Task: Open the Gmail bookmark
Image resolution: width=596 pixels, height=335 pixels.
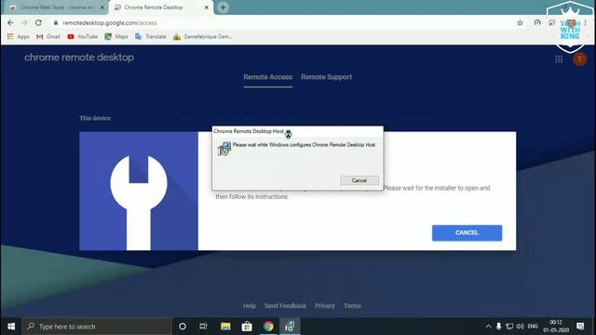Action: [x=47, y=36]
